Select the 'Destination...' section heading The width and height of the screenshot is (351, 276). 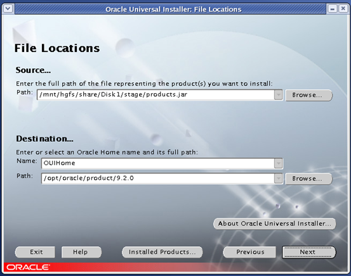(44, 139)
